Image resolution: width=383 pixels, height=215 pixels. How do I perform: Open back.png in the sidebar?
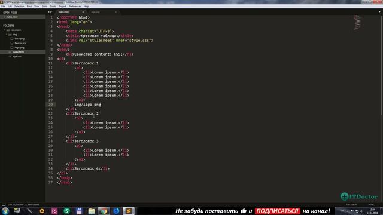click(x=20, y=39)
